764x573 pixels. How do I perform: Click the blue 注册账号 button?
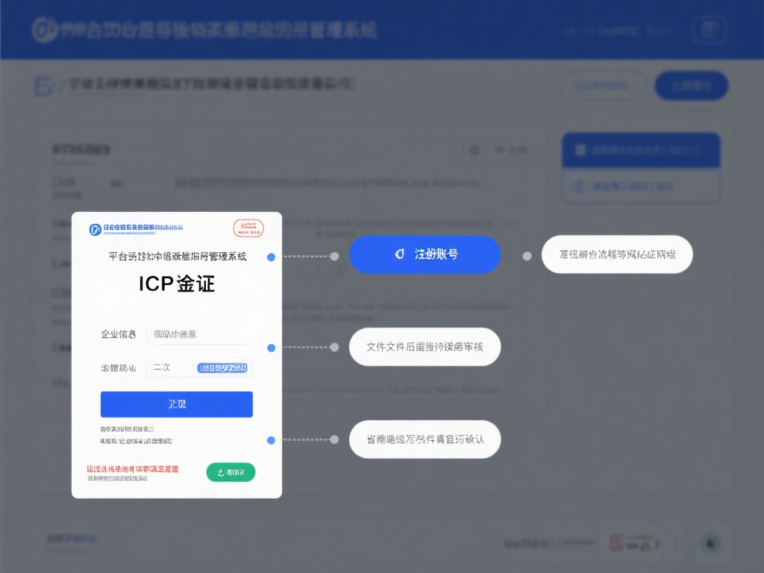[425, 254]
